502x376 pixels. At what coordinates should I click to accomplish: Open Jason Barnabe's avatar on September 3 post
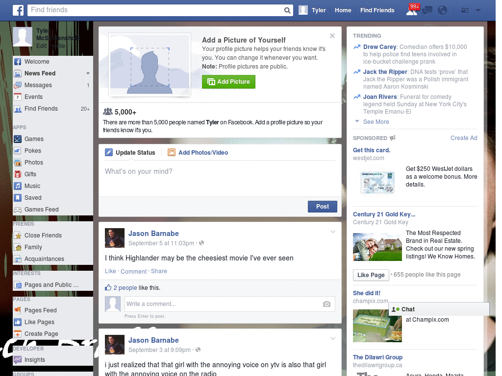coord(115,345)
